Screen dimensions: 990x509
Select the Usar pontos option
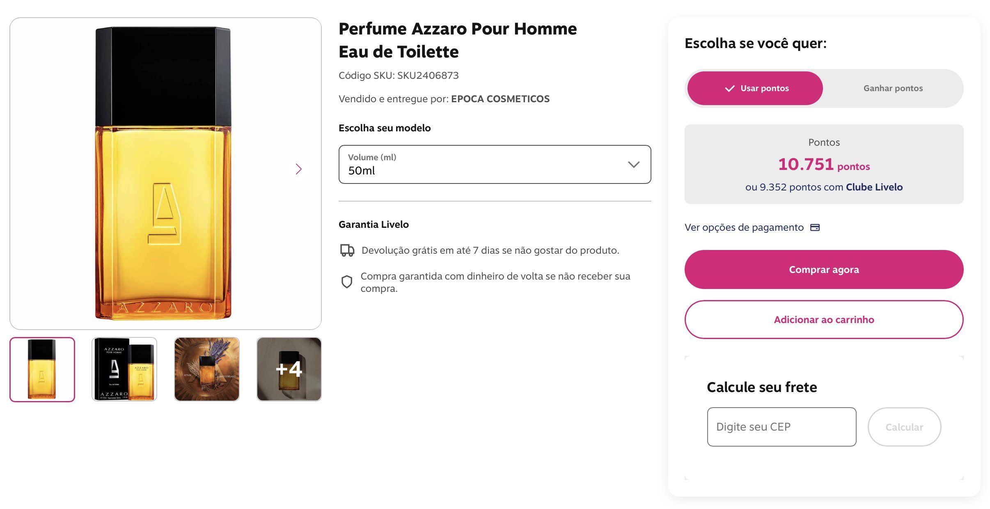pos(755,88)
